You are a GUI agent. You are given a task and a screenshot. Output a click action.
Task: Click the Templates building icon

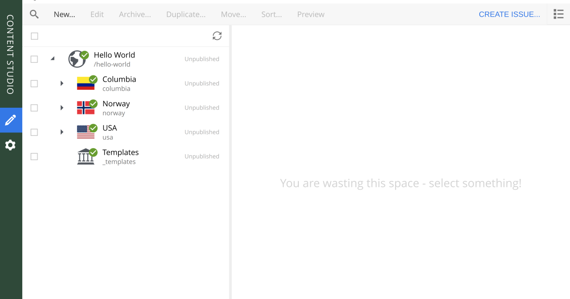(x=86, y=156)
